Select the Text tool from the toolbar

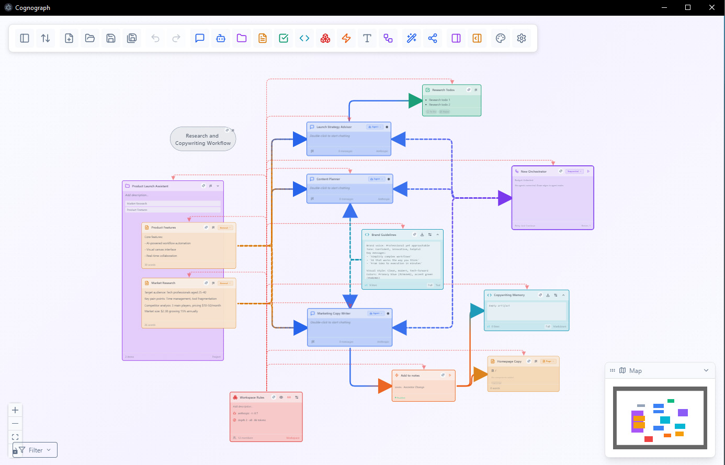(x=367, y=38)
